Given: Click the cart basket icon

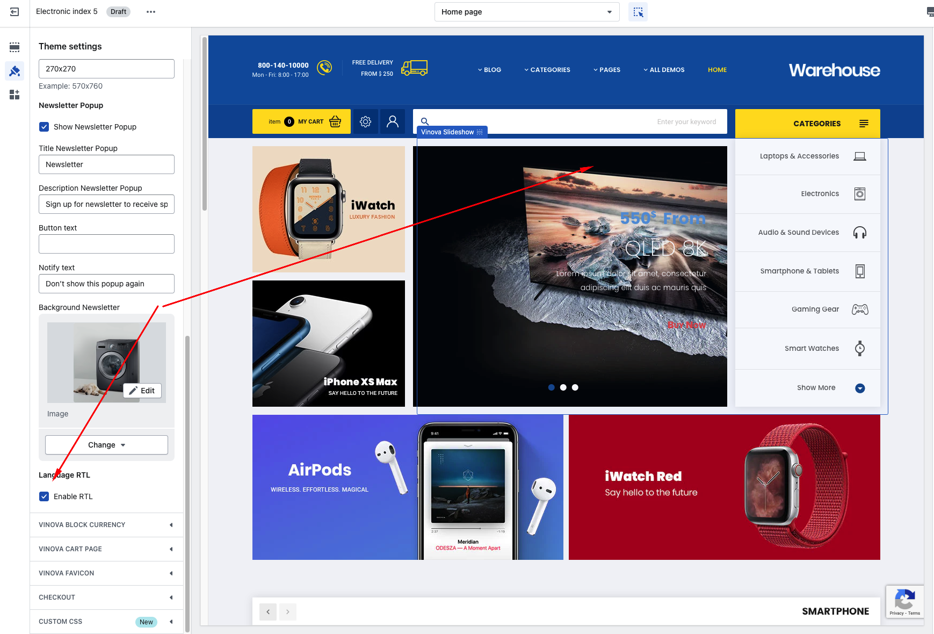Looking at the screenshot, I should (x=335, y=121).
